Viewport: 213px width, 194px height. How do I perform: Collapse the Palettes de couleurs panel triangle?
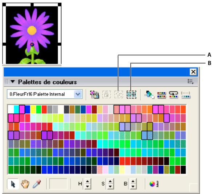(x=13, y=81)
